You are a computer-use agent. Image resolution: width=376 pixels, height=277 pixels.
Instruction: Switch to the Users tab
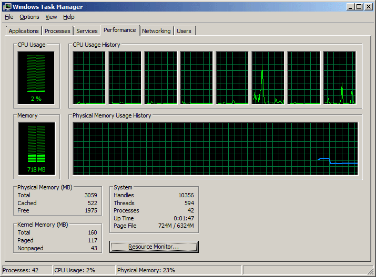tap(184, 31)
